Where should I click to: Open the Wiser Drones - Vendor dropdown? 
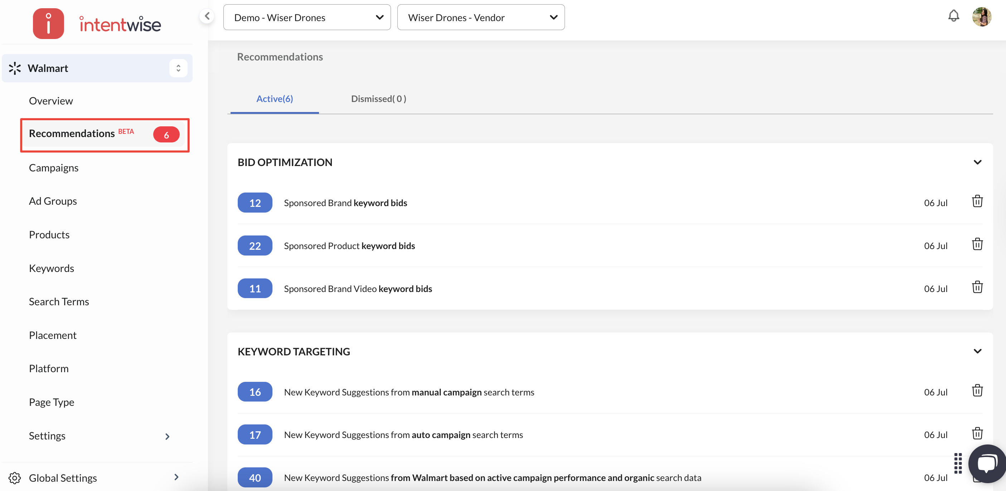pyautogui.click(x=481, y=17)
